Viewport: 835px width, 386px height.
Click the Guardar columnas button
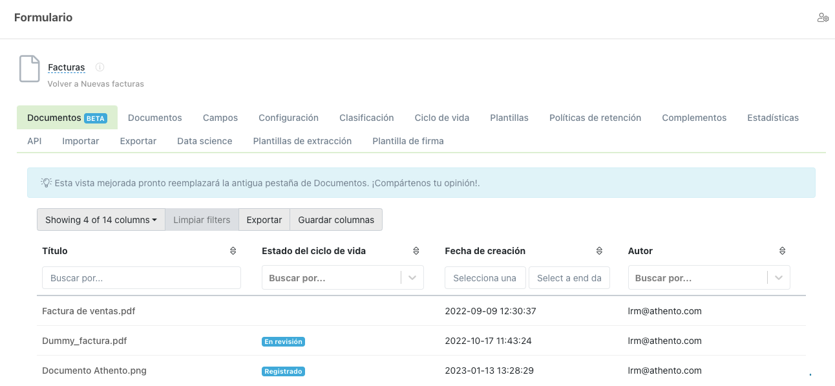[335, 219]
